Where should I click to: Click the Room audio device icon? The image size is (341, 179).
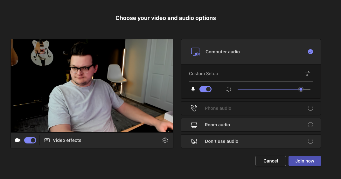tap(194, 125)
